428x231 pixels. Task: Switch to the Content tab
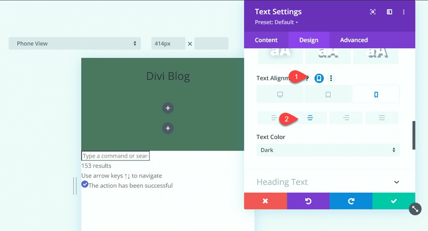pos(266,40)
